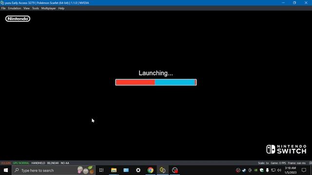Restore down the yuzu window
Screen dimensions: 312x175
(294, 3)
